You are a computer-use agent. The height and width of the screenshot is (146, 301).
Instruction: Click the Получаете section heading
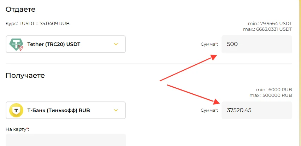tap(25, 76)
